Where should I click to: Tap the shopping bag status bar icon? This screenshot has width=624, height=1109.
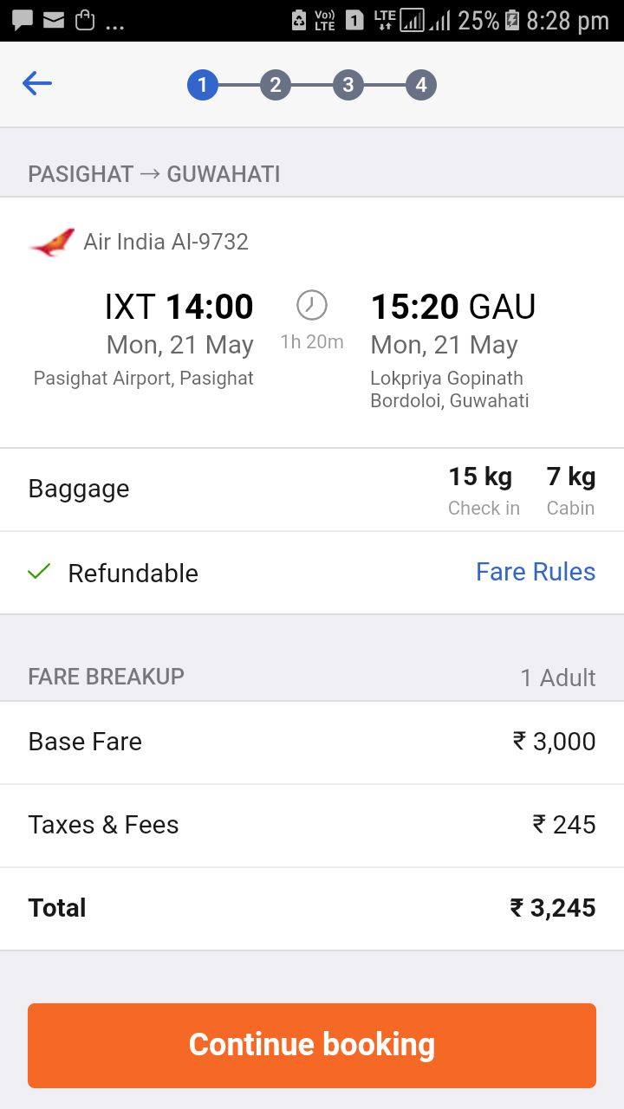pos(85,19)
